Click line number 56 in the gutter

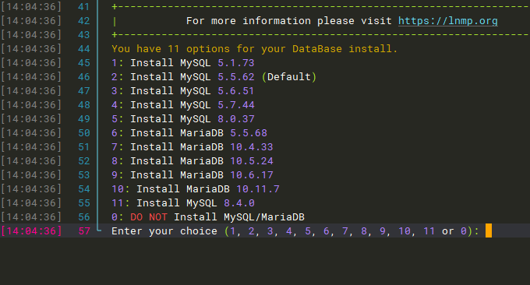(84, 217)
